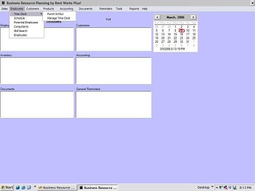The height and width of the screenshot is (191, 255).
Task: Choose Manage Time Clock submenu item
Action: [x=59, y=18]
